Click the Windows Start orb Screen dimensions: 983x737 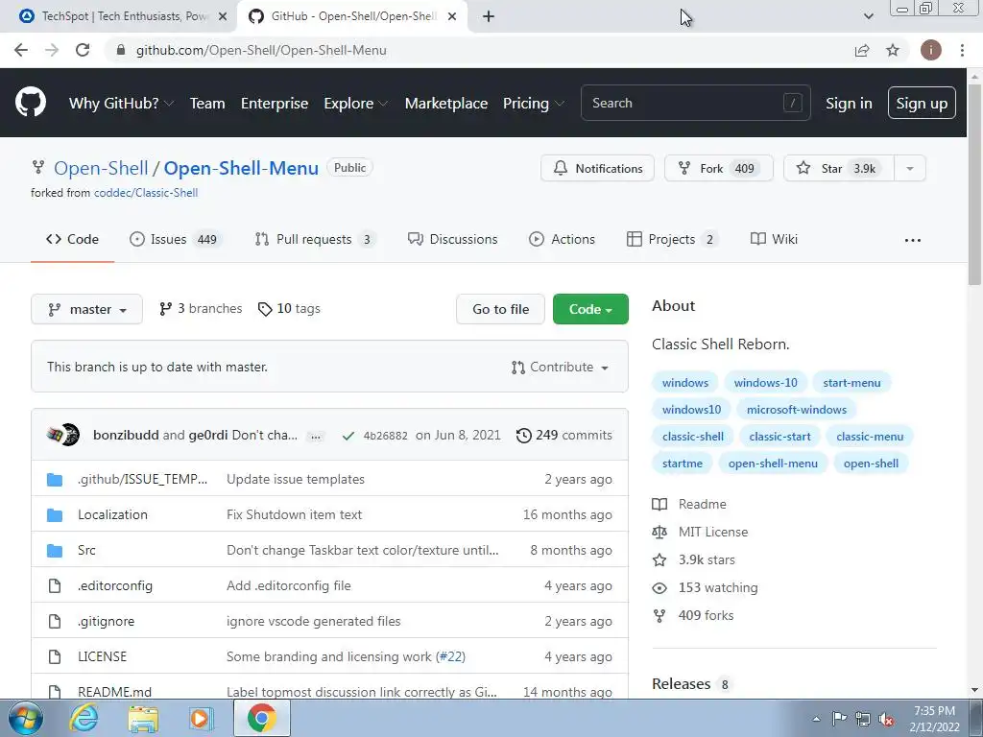click(x=26, y=718)
